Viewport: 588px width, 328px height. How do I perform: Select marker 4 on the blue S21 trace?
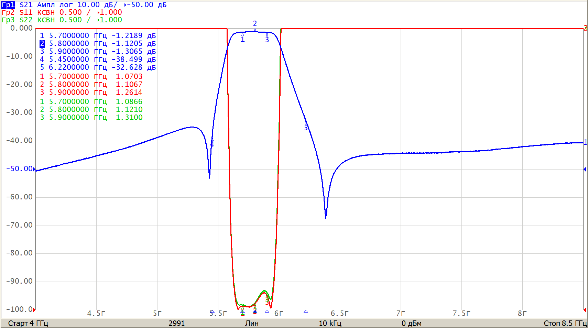coord(212,144)
